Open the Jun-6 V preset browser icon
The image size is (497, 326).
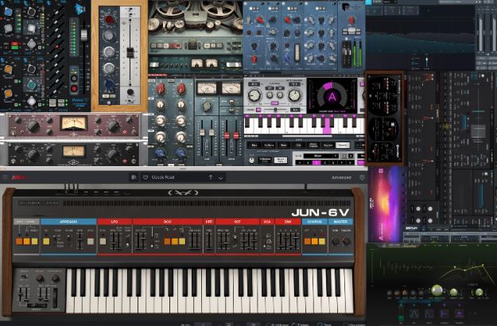[x=134, y=177]
